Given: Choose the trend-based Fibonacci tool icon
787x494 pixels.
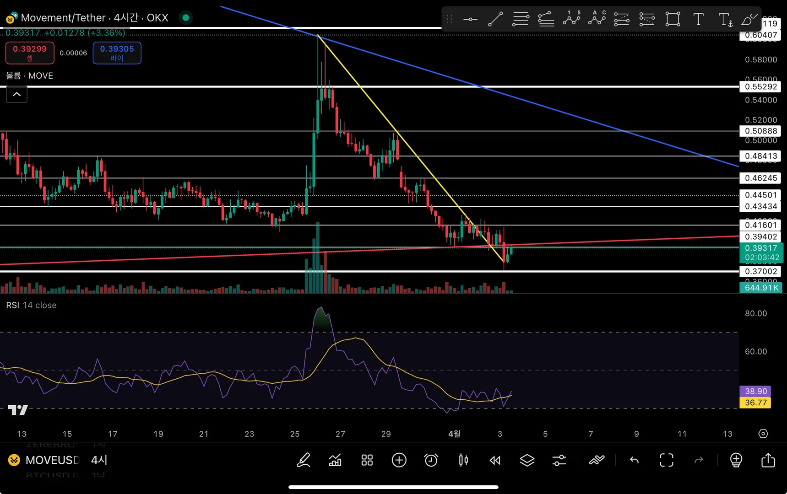Looking at the screenshot, I should tap(546, 19).
